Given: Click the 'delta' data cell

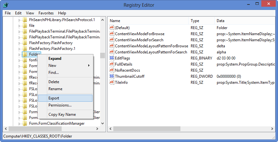Looking at the screenshot, I should 221,46.
